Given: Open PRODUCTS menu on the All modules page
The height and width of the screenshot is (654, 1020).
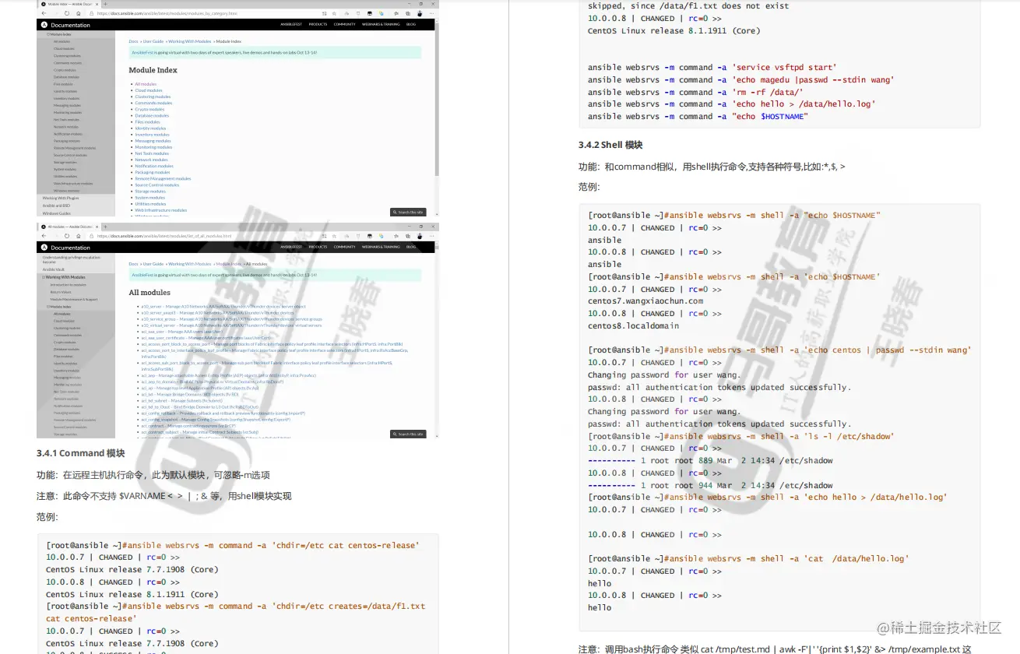Looking at the screenshot, I should coord(318,247).
